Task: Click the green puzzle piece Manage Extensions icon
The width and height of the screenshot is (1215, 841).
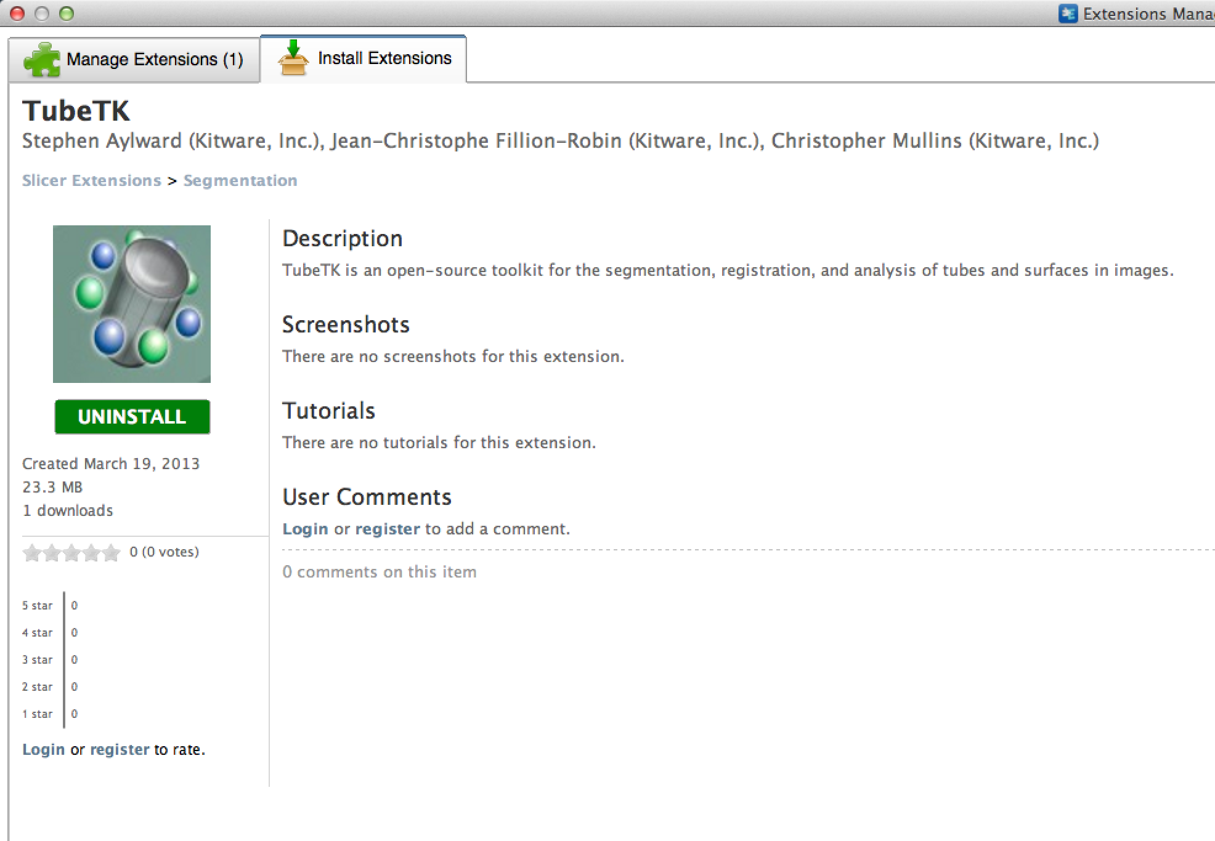Action: [x=41, y=60]
